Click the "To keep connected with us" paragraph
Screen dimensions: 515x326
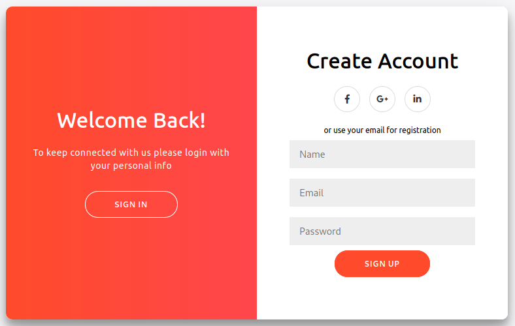point(131,159)
